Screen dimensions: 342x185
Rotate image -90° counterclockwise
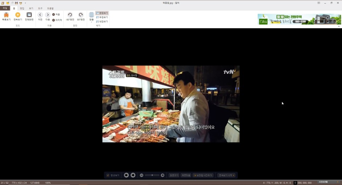point(70,17)
